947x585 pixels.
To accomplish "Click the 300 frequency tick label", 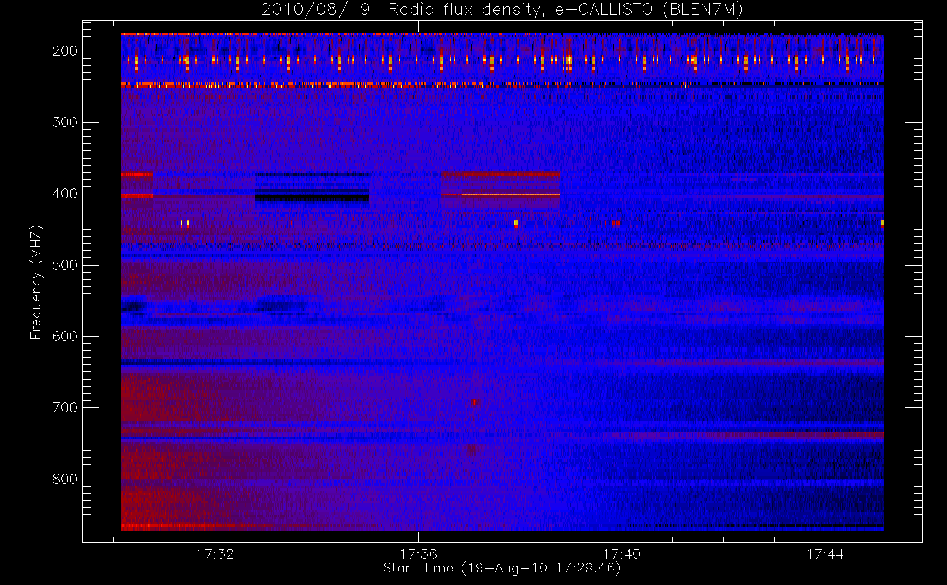I will click(64, 122).
